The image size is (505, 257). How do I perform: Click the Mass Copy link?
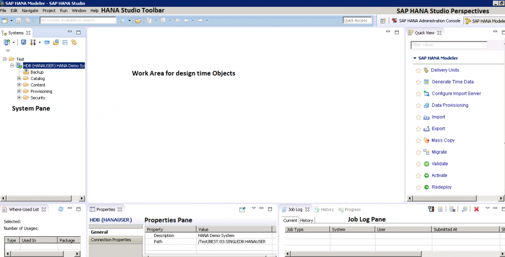pos(443,140)
